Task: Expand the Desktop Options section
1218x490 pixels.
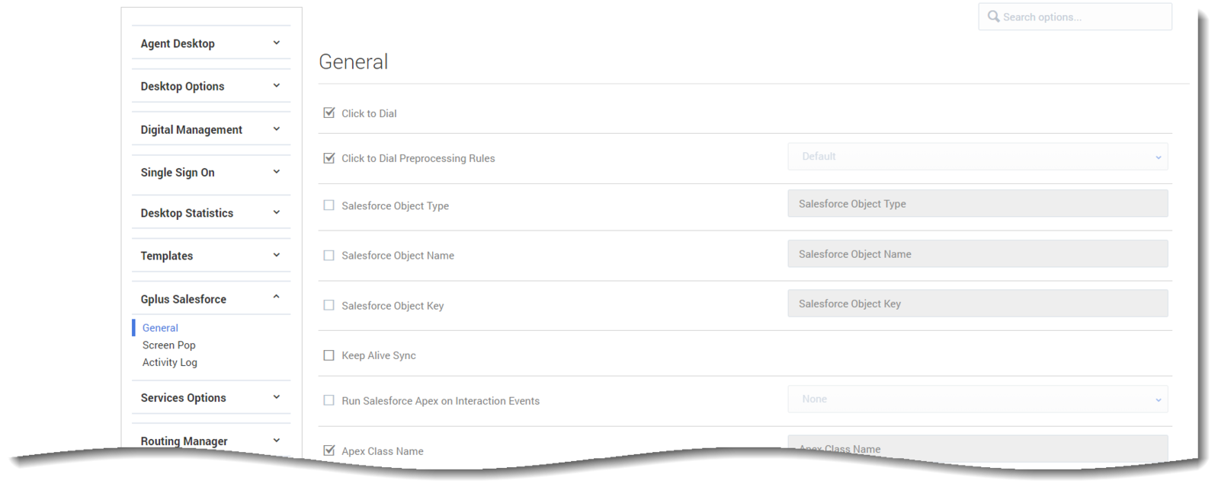Action: [211, 86]
